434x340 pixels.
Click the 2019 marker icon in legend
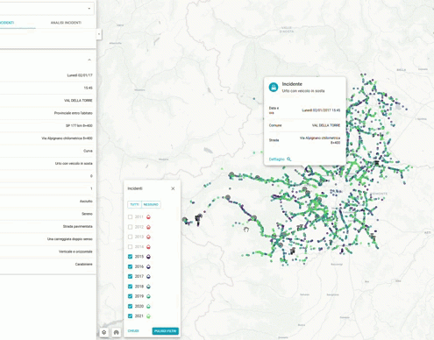(x=148, y=296)
